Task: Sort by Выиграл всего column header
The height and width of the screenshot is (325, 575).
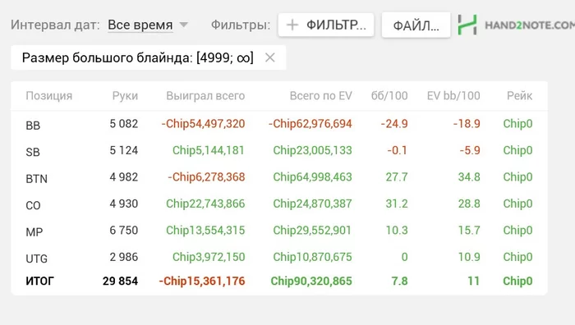Action: click(x=205, y=96)
